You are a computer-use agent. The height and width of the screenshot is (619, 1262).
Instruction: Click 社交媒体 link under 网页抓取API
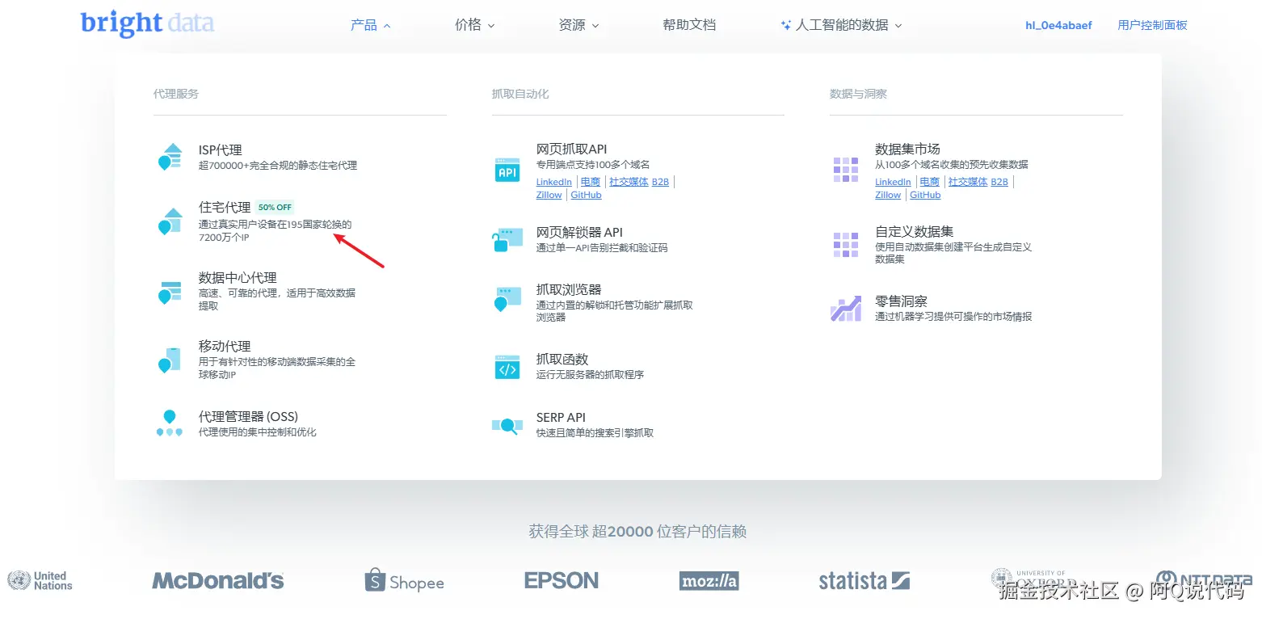629,182
